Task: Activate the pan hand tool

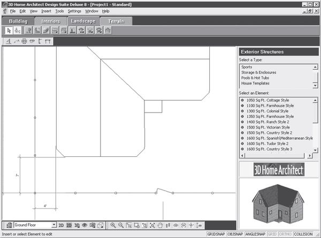Action: pyautogui.click(x=160, y=225)
